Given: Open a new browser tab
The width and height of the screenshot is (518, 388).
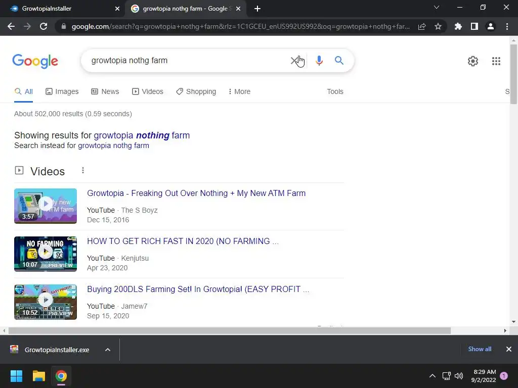Looking at the screenshot, I should [257, 9].
